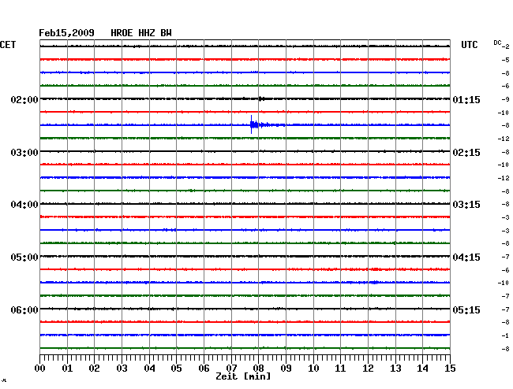Click the CET timezone label
Image resolution: width=513 pixels, height=389 pixels.
click(x=8, y=45)
